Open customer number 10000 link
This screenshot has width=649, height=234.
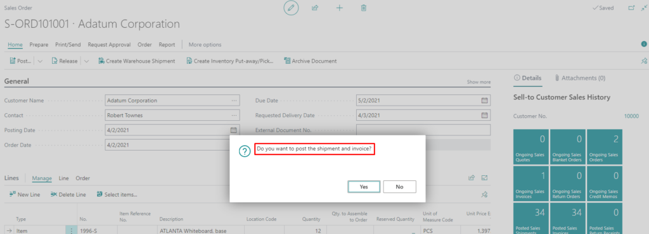pos(631,116)
